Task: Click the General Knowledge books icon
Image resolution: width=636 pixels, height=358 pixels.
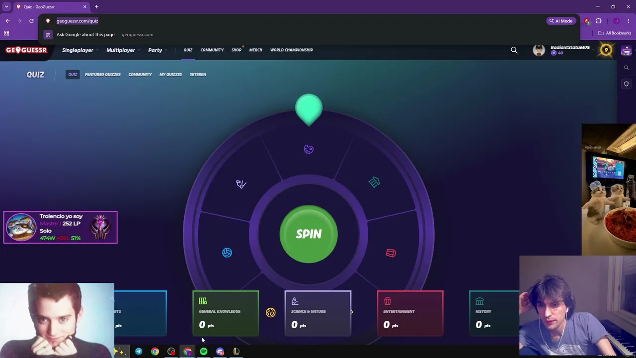Action: (x=203, y=301)
